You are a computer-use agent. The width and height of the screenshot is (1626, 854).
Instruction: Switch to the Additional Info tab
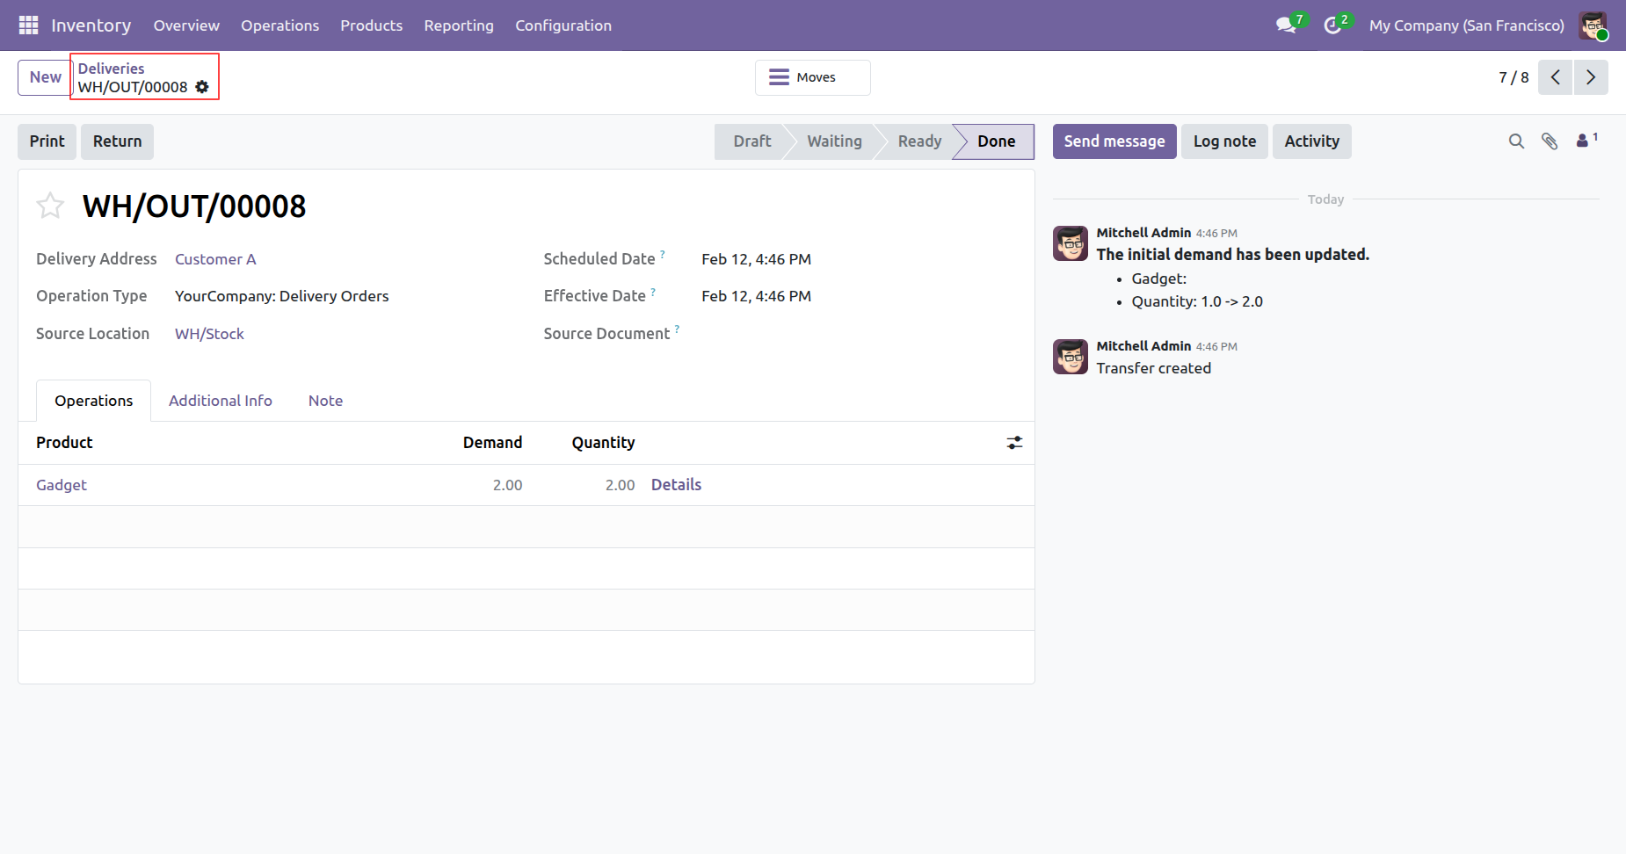221,401
